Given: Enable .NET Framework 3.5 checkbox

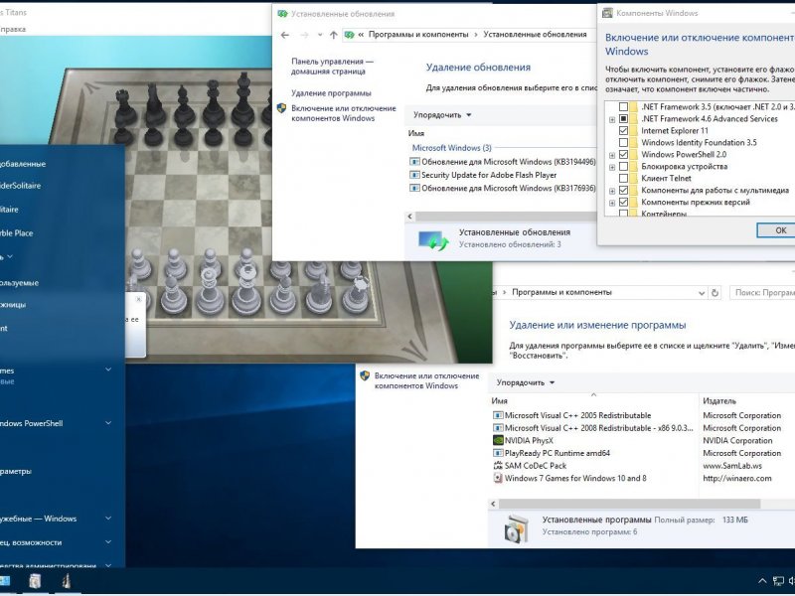Looking at the screenshot, I should pyautogui.click(x=624, y=107).
